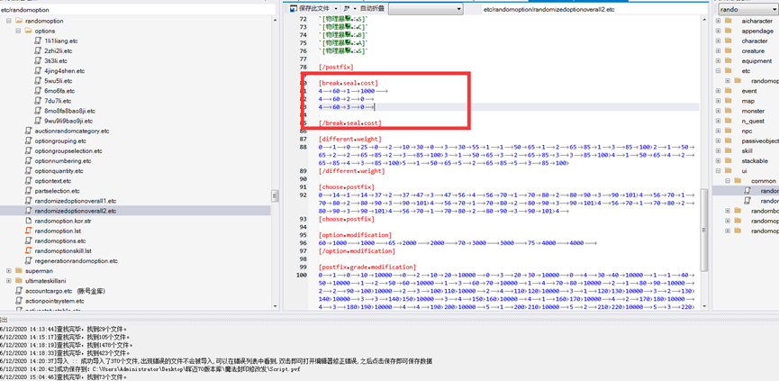Collapse the randomoption folder in left tree

point(8,21)
